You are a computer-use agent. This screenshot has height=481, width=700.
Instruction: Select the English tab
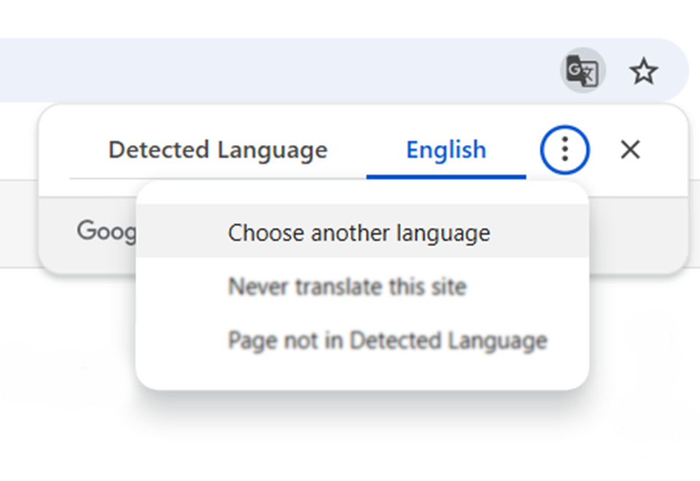point(446,150)
